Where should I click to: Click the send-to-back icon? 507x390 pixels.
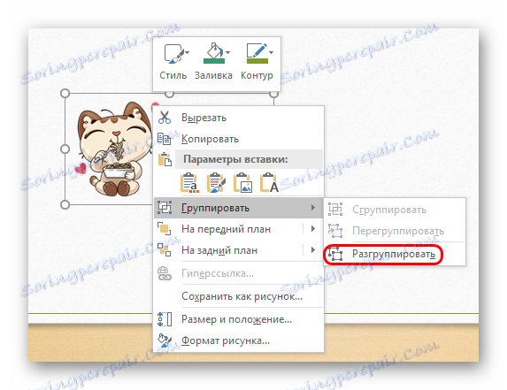(x=165, y=249)
